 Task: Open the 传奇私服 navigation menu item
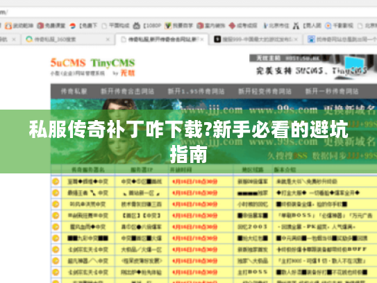pyautogui.click(x=74, y=92)
